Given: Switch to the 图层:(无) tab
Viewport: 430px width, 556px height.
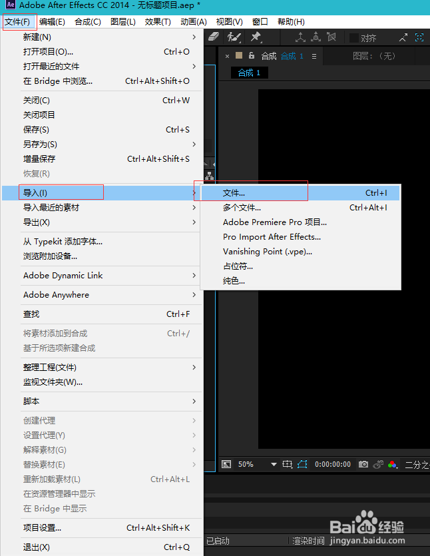Looking at the screenshot, I should (x=373, y=56).
